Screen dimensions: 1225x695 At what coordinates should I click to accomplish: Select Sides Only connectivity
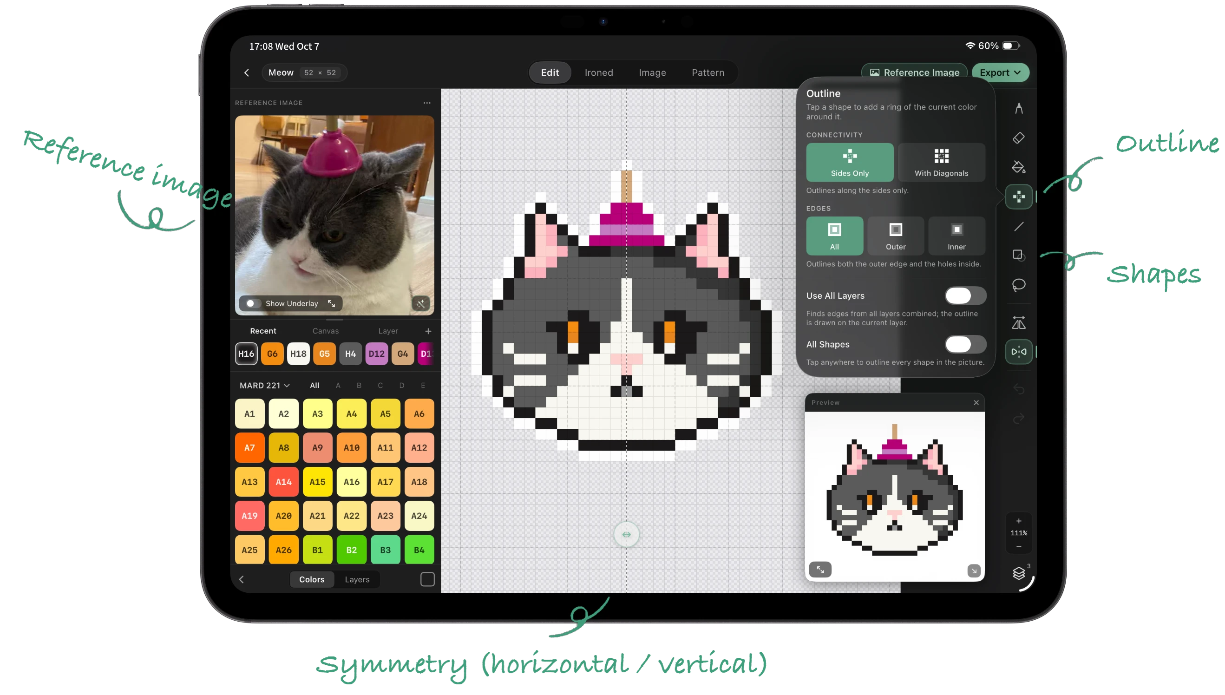[x=850, y=163]
